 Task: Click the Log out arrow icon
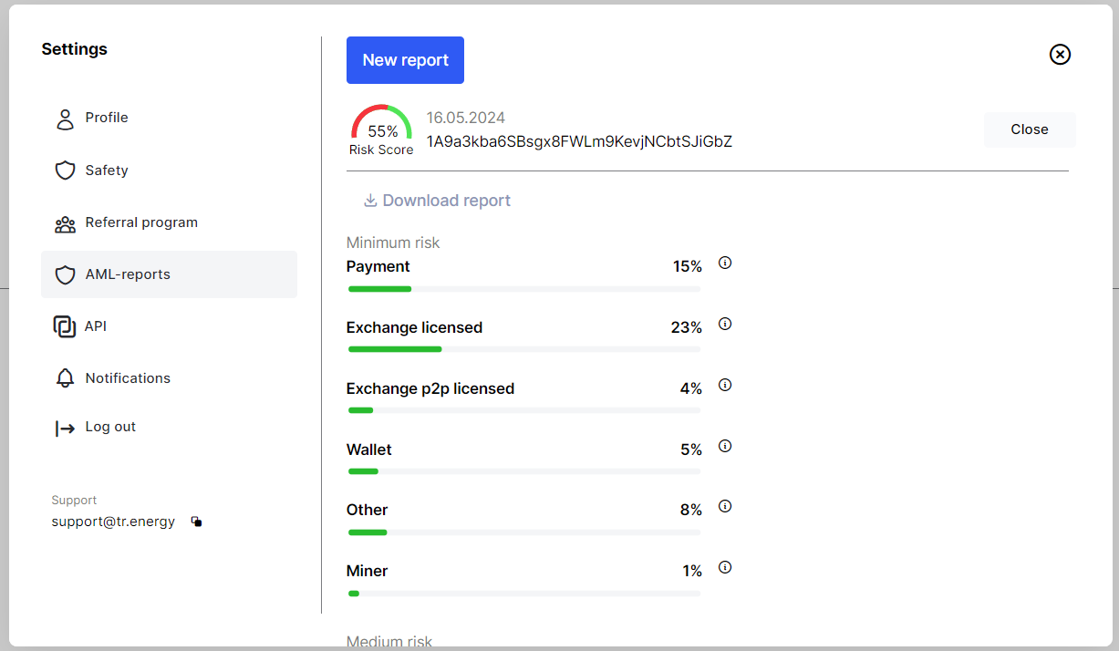pos(65,426)
